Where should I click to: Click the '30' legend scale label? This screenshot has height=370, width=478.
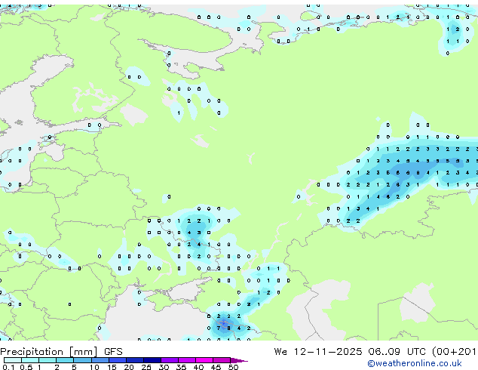click(x=164, y=367)
